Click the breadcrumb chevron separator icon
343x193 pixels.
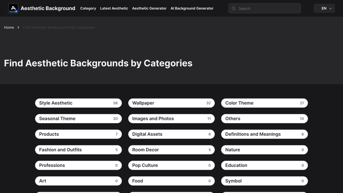pos(19,27)
